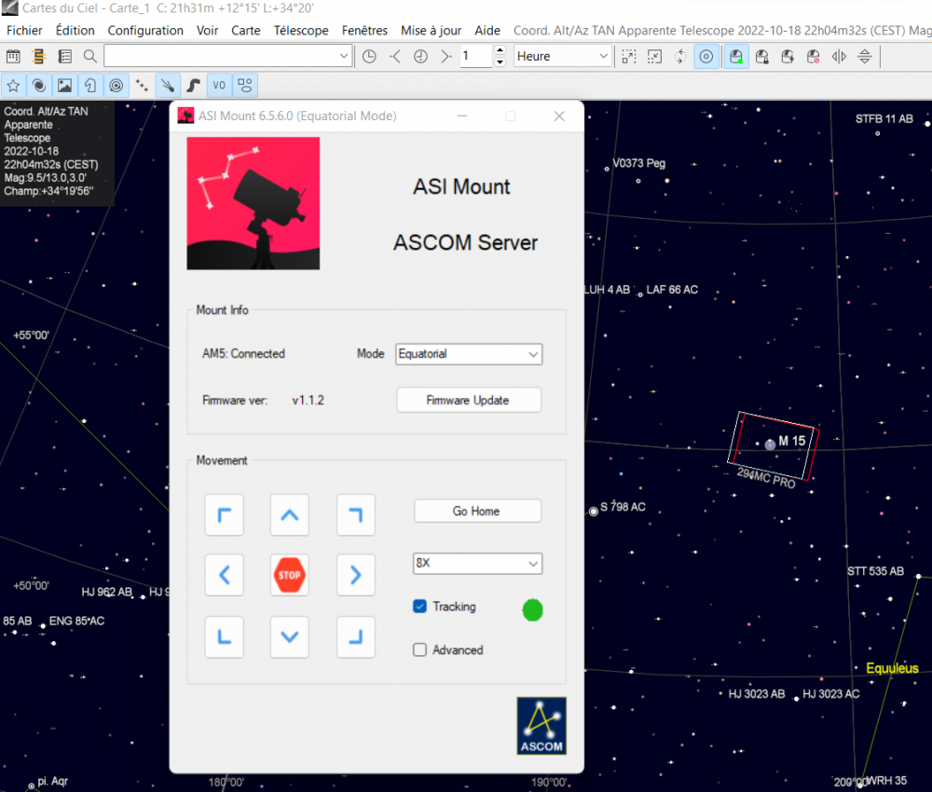Click the Milky Way curve icon
932x792 pixels.
tap(193, 86)
